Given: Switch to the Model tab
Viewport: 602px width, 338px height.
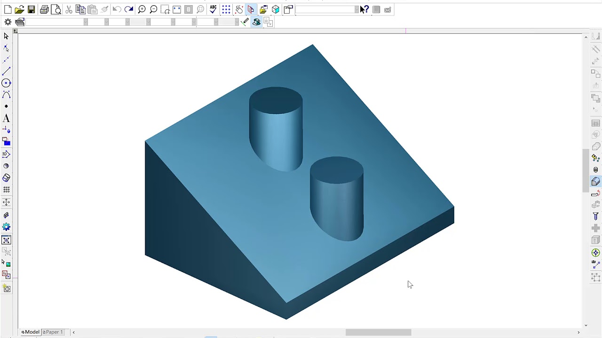Looking at the screenshot, I should point(31,332).
